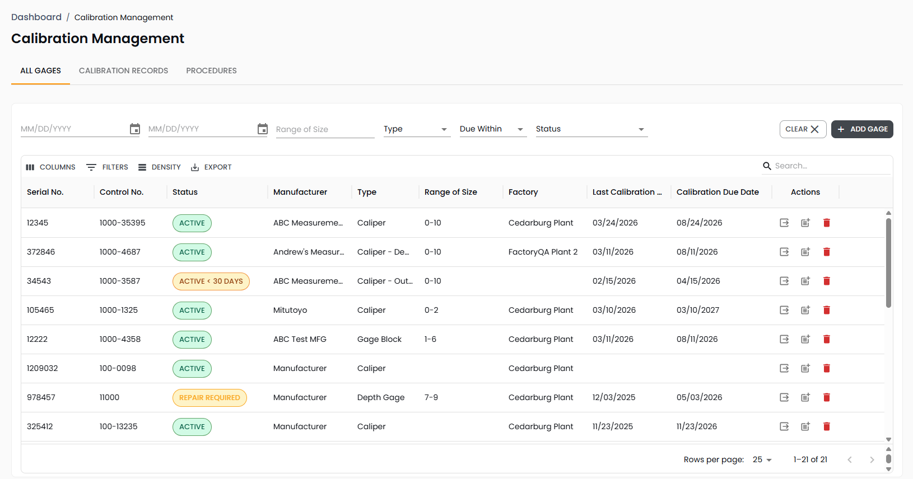Click the add-record icon for gage 372846
Image resolution: width=913 pixels, height=479 pixels.
[x=805, y=252]
